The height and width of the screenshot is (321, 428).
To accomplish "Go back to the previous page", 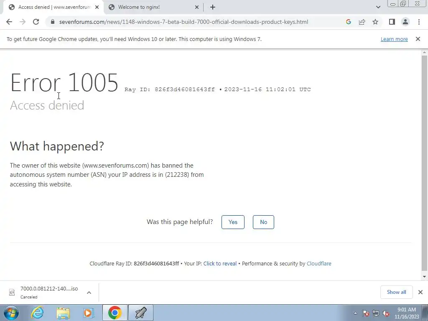I will (x=9, y=22).
